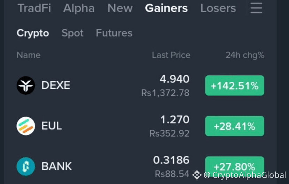Select the Spot sub-tab
289x184 pixels.
click(73, 33)
